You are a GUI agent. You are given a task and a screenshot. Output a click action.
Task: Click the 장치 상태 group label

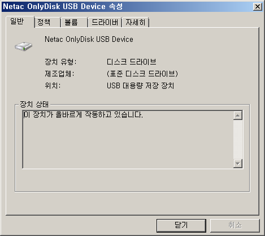(34, 104)
